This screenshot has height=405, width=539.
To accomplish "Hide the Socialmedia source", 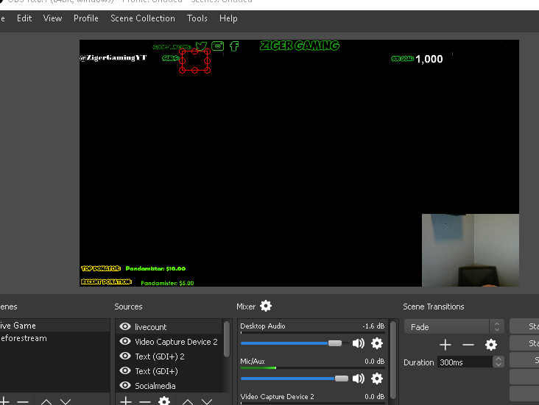I will [x=125, y=385].
